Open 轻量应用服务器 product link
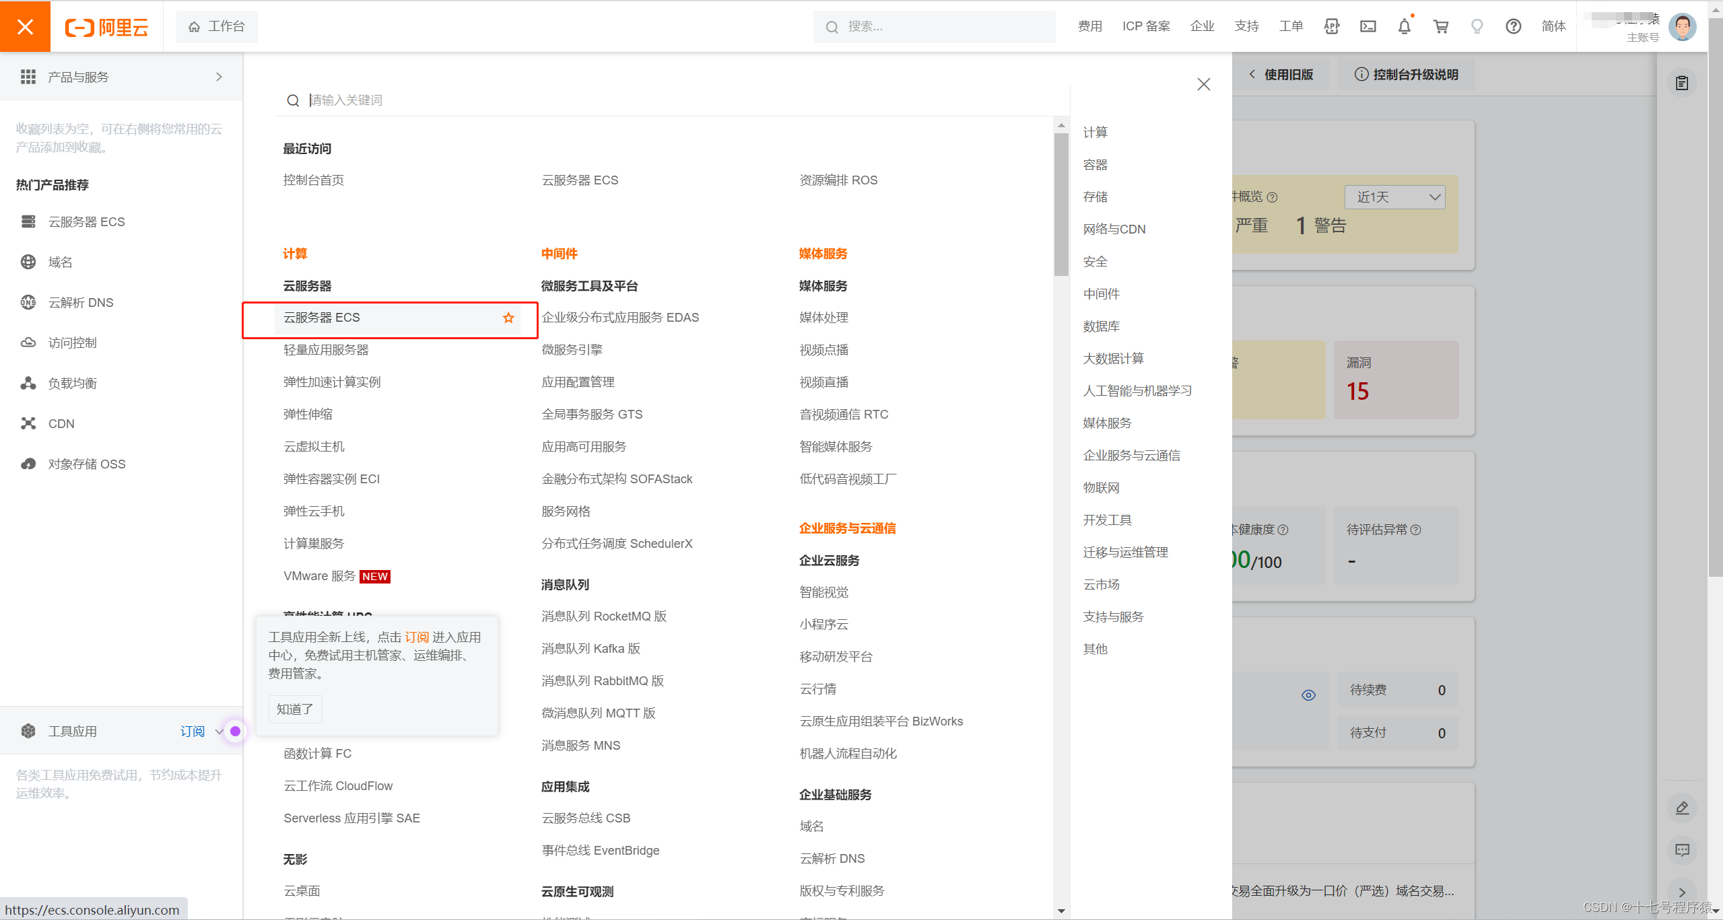 (326, 350)
